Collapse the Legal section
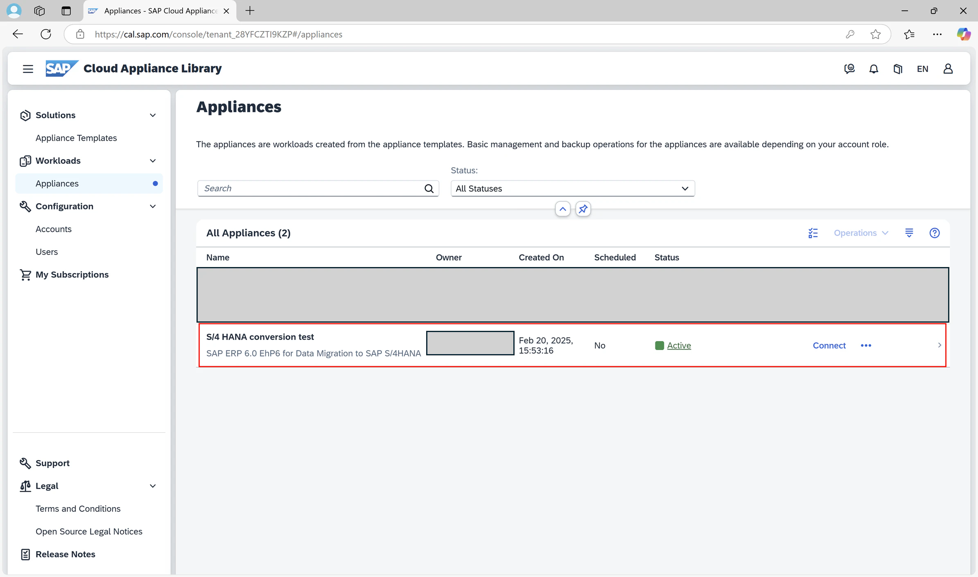The image size is (978, 577). coord(153,486)
